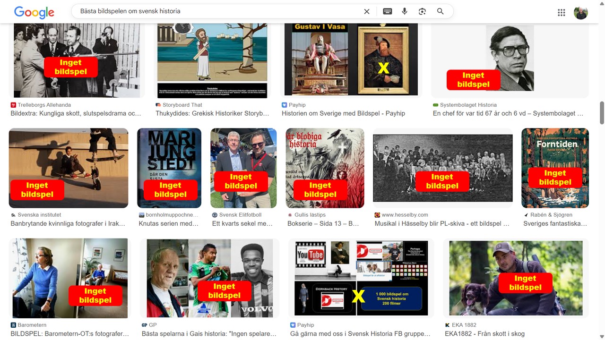Open 'Bästa spelarna i Gais historia' link

(x=209, y=334)
